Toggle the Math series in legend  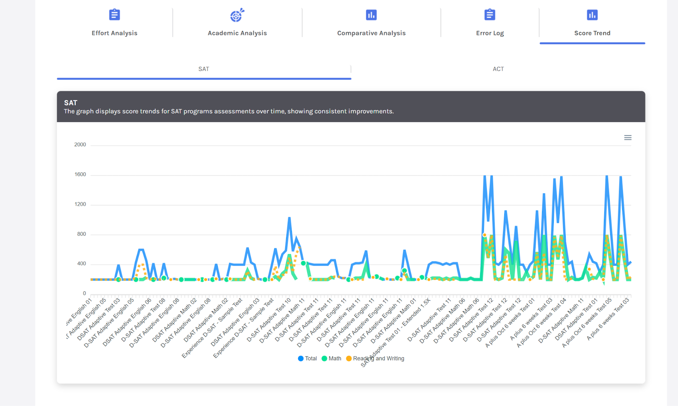click(335, 359)
